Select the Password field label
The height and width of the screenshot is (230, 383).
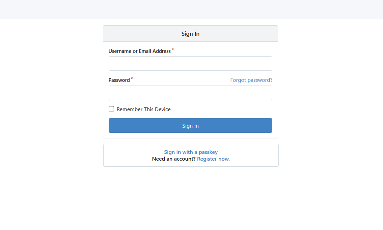tap(119, 80)
